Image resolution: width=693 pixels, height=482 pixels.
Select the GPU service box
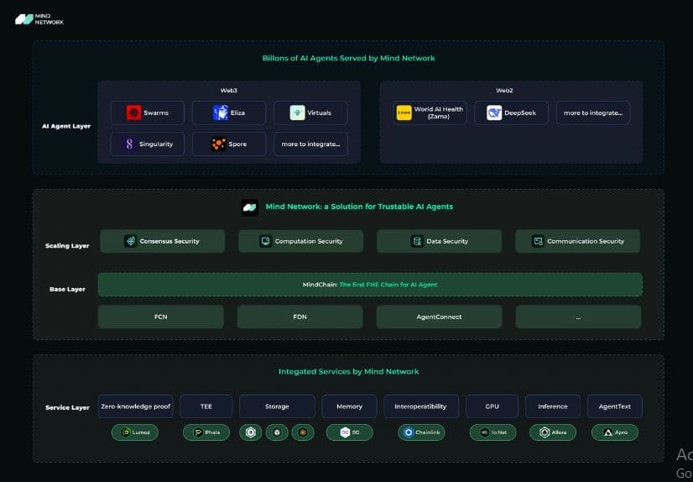pos(492,406)
